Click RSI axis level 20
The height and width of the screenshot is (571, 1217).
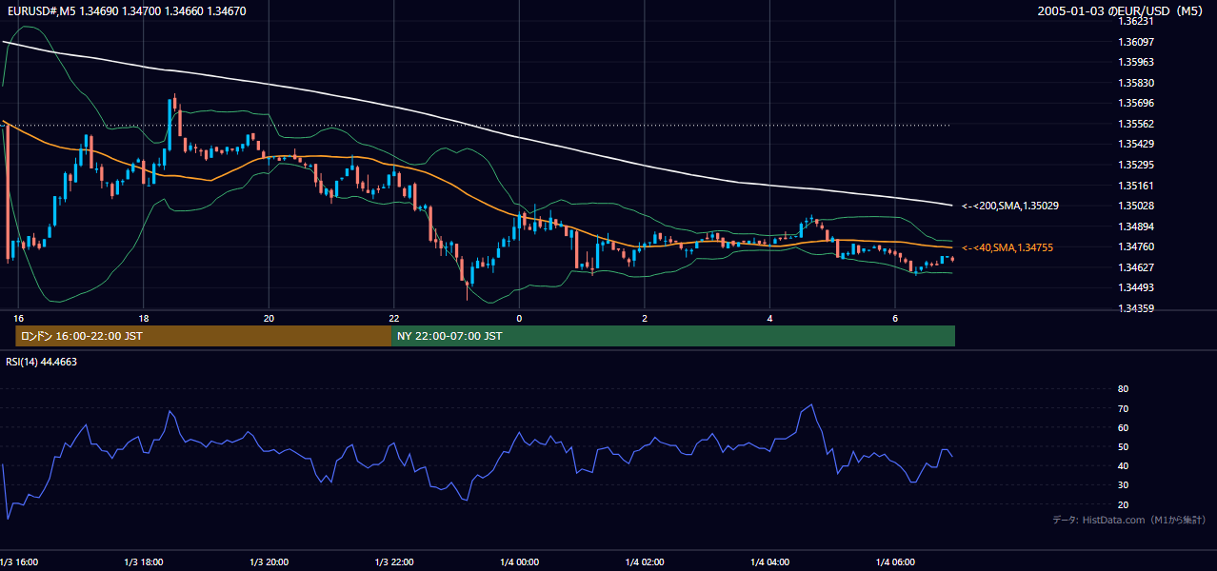pos(1123,504)
